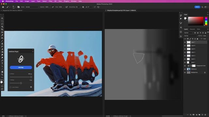Open the Flow value dropdown

click(x=63, y=7)
